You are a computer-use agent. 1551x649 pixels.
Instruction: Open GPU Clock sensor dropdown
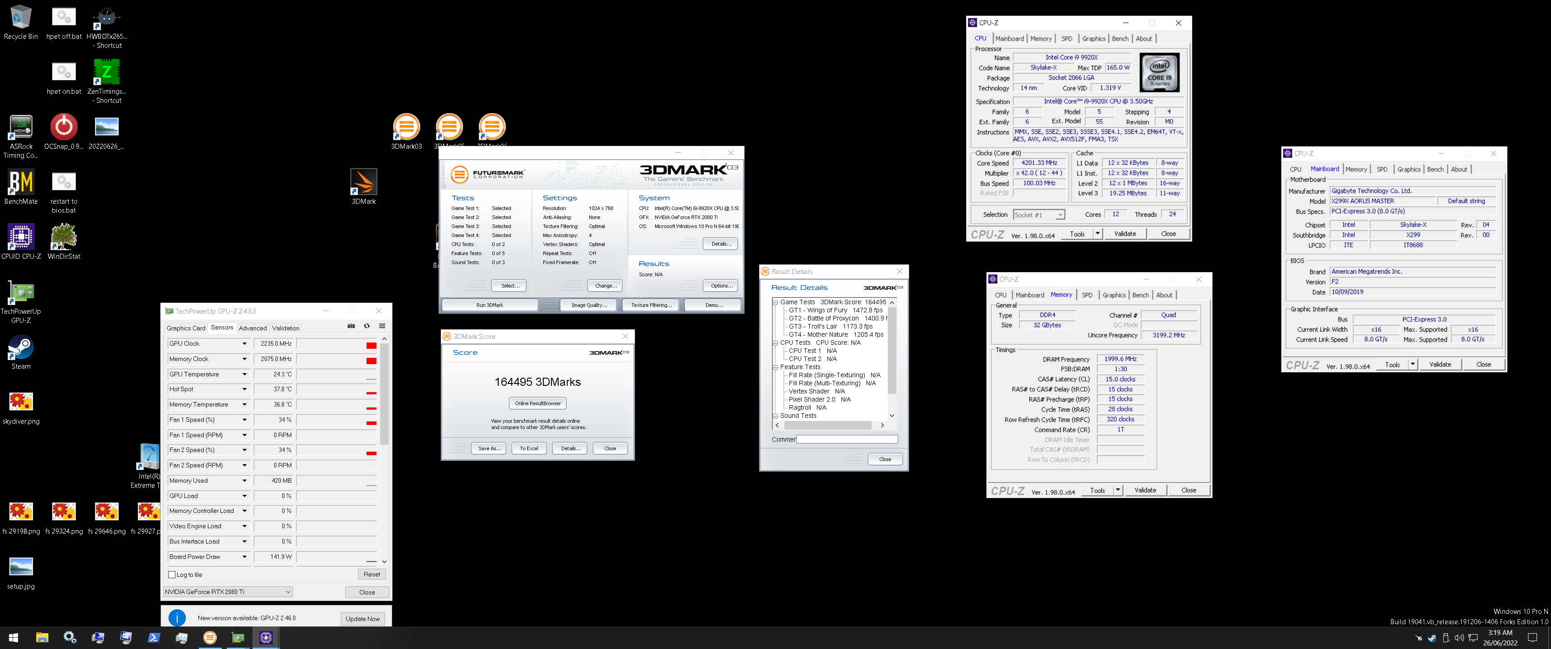244,344
